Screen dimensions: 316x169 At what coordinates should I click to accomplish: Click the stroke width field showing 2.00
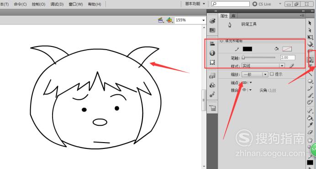(x=288, y=57)
